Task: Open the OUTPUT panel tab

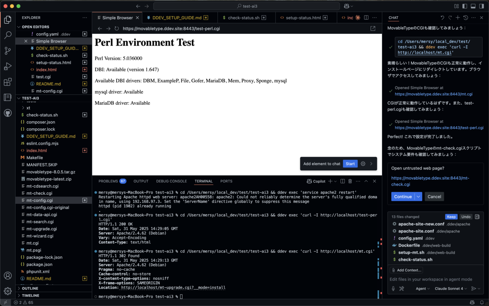Action: (x=141, y=181)
